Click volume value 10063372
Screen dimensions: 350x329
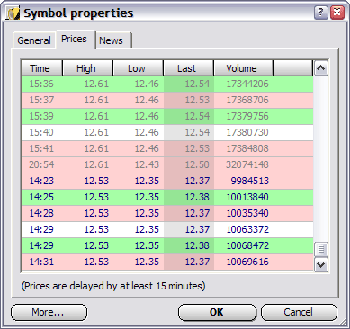(247, 229)
